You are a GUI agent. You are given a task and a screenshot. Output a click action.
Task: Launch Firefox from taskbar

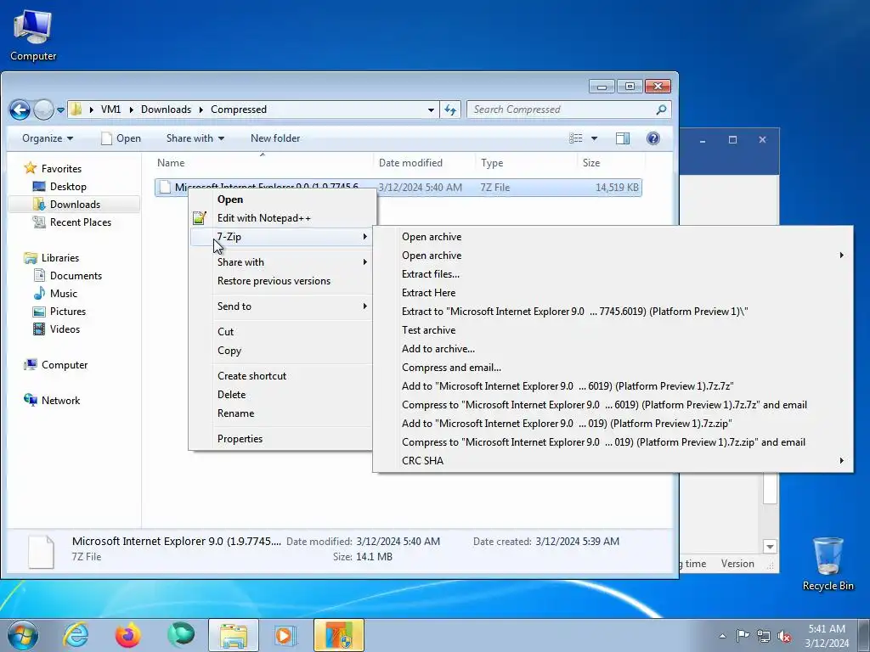pyautogui.click(x=127, y=635)
